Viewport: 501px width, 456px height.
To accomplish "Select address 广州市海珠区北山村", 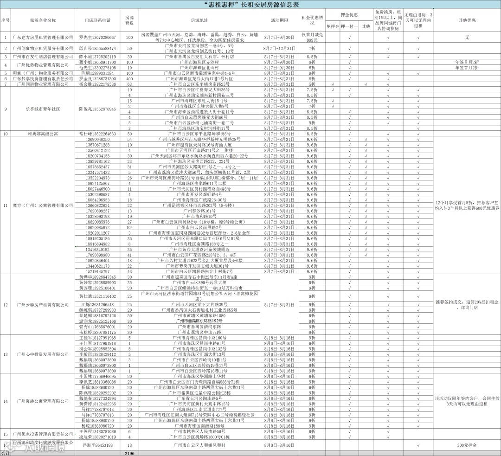I will pos(199,68).
